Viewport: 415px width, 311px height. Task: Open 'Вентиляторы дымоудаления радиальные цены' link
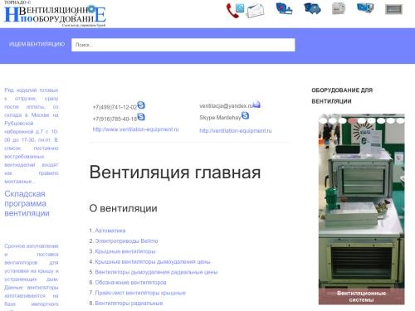tap(156, 272)
